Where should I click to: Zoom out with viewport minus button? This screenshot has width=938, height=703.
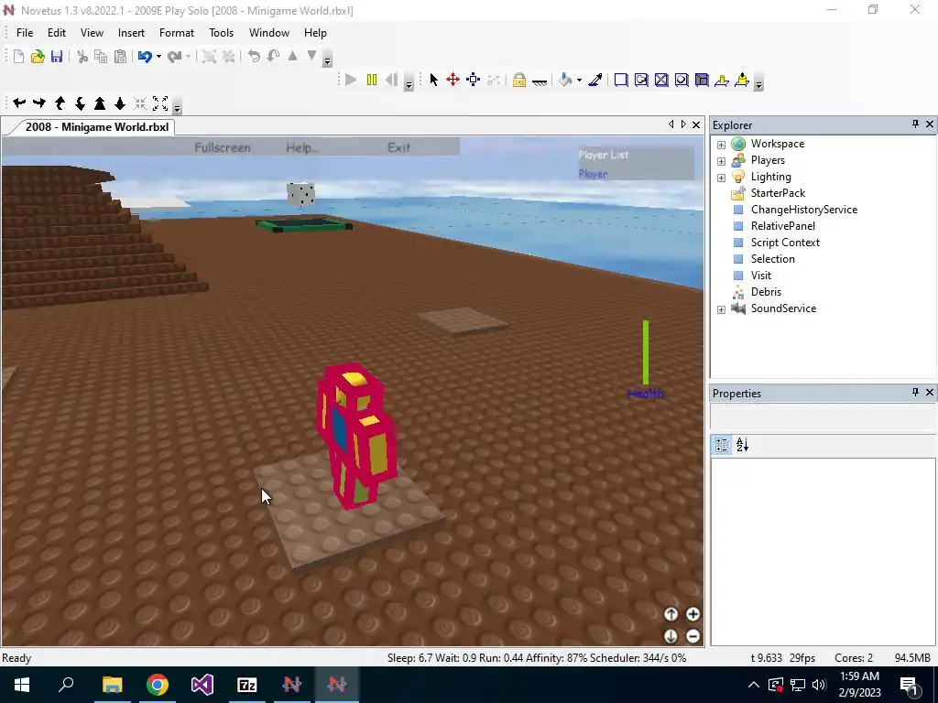coord(693,636)
